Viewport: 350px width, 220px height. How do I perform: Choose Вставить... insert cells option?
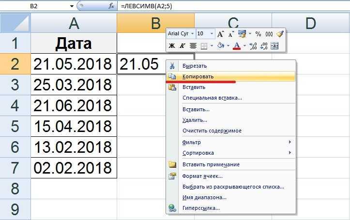(231, 109)
